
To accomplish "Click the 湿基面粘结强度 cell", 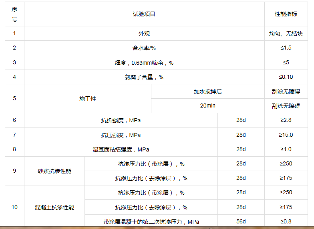I will (121, 149).
